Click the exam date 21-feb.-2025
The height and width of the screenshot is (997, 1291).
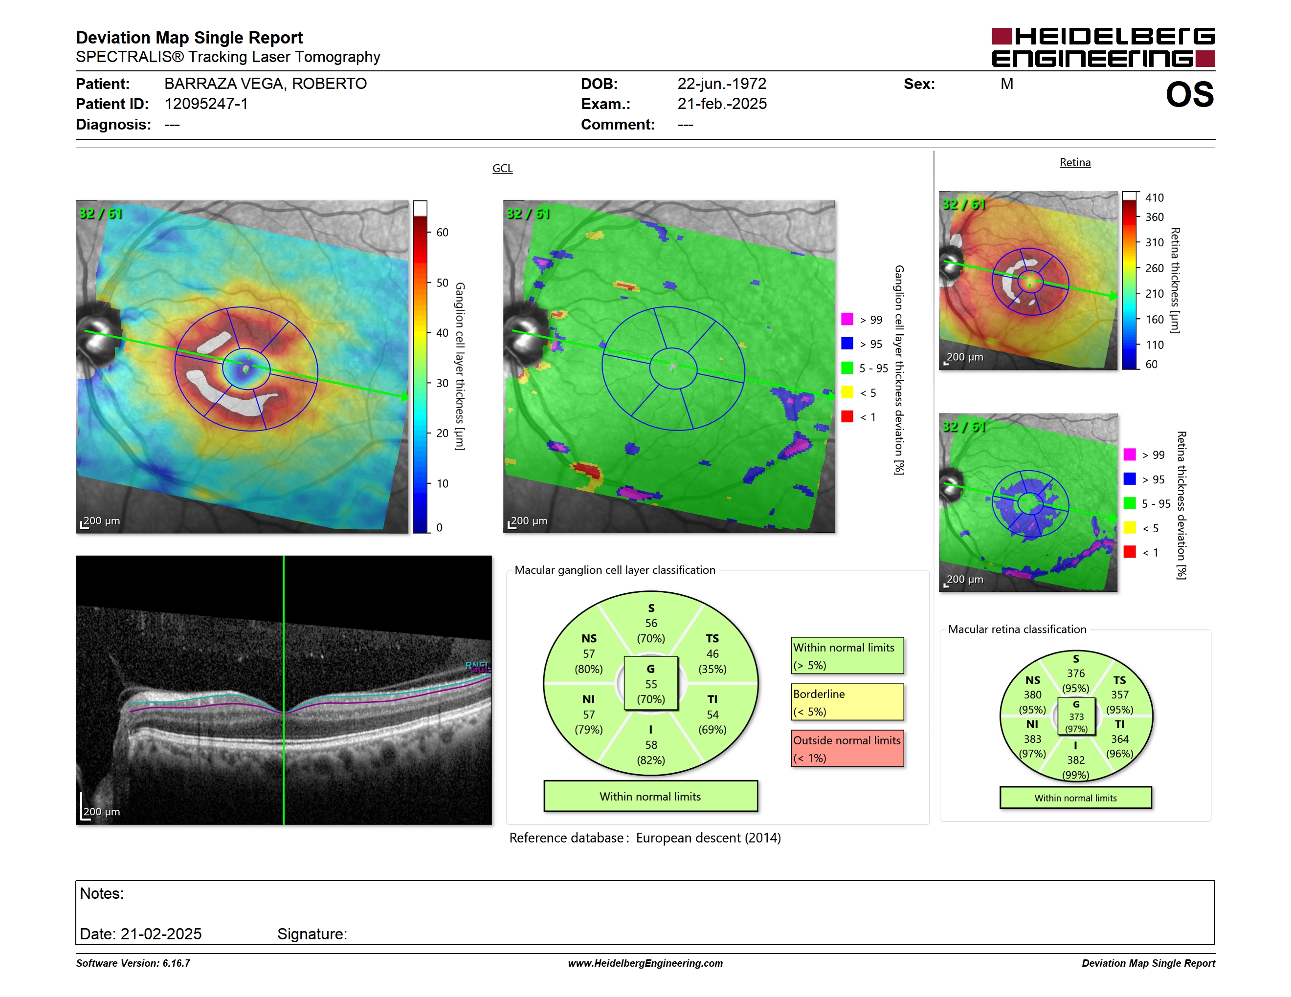tap(722, 104)
